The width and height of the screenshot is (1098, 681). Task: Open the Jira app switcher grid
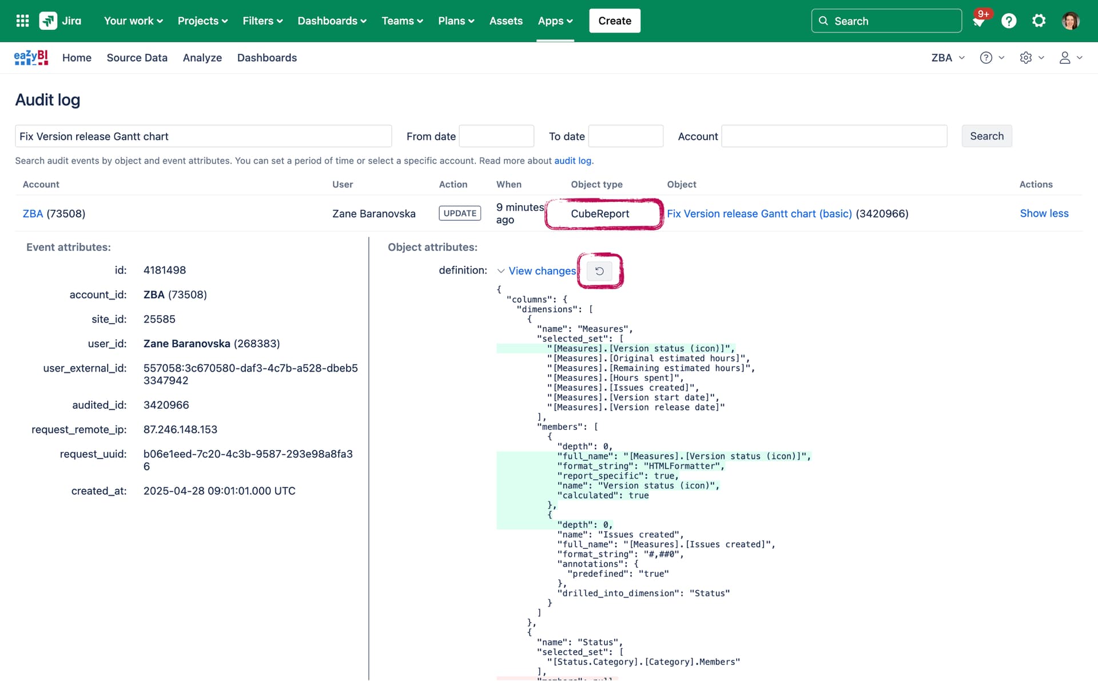(x=22, y=21)
